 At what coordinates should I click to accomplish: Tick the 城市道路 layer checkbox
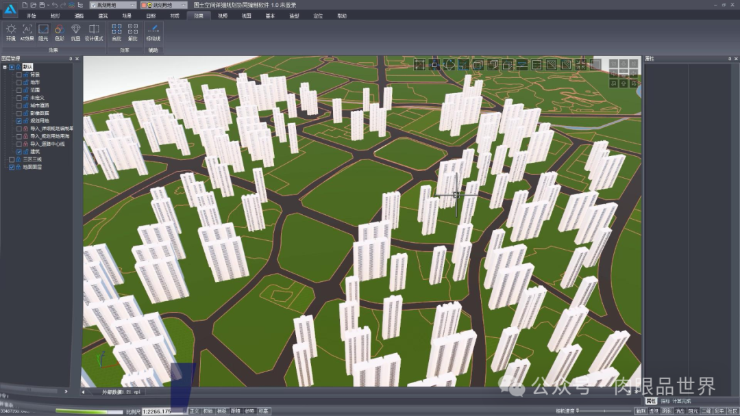pyautogui.click(x=19, y=105)
